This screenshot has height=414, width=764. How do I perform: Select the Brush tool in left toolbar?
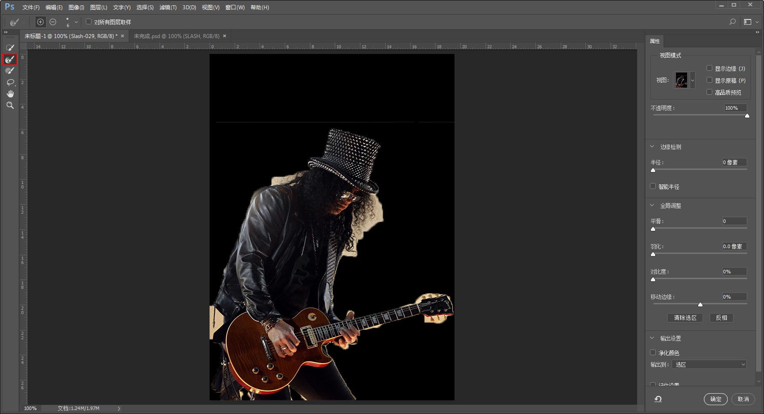click(x=10, y=71)
